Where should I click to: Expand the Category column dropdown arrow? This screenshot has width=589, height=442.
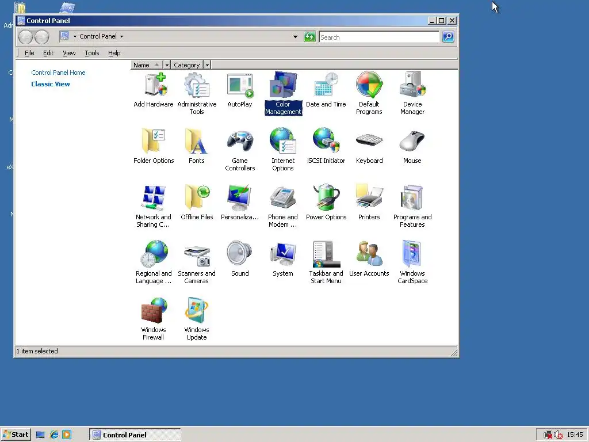[x=207, y=65]
